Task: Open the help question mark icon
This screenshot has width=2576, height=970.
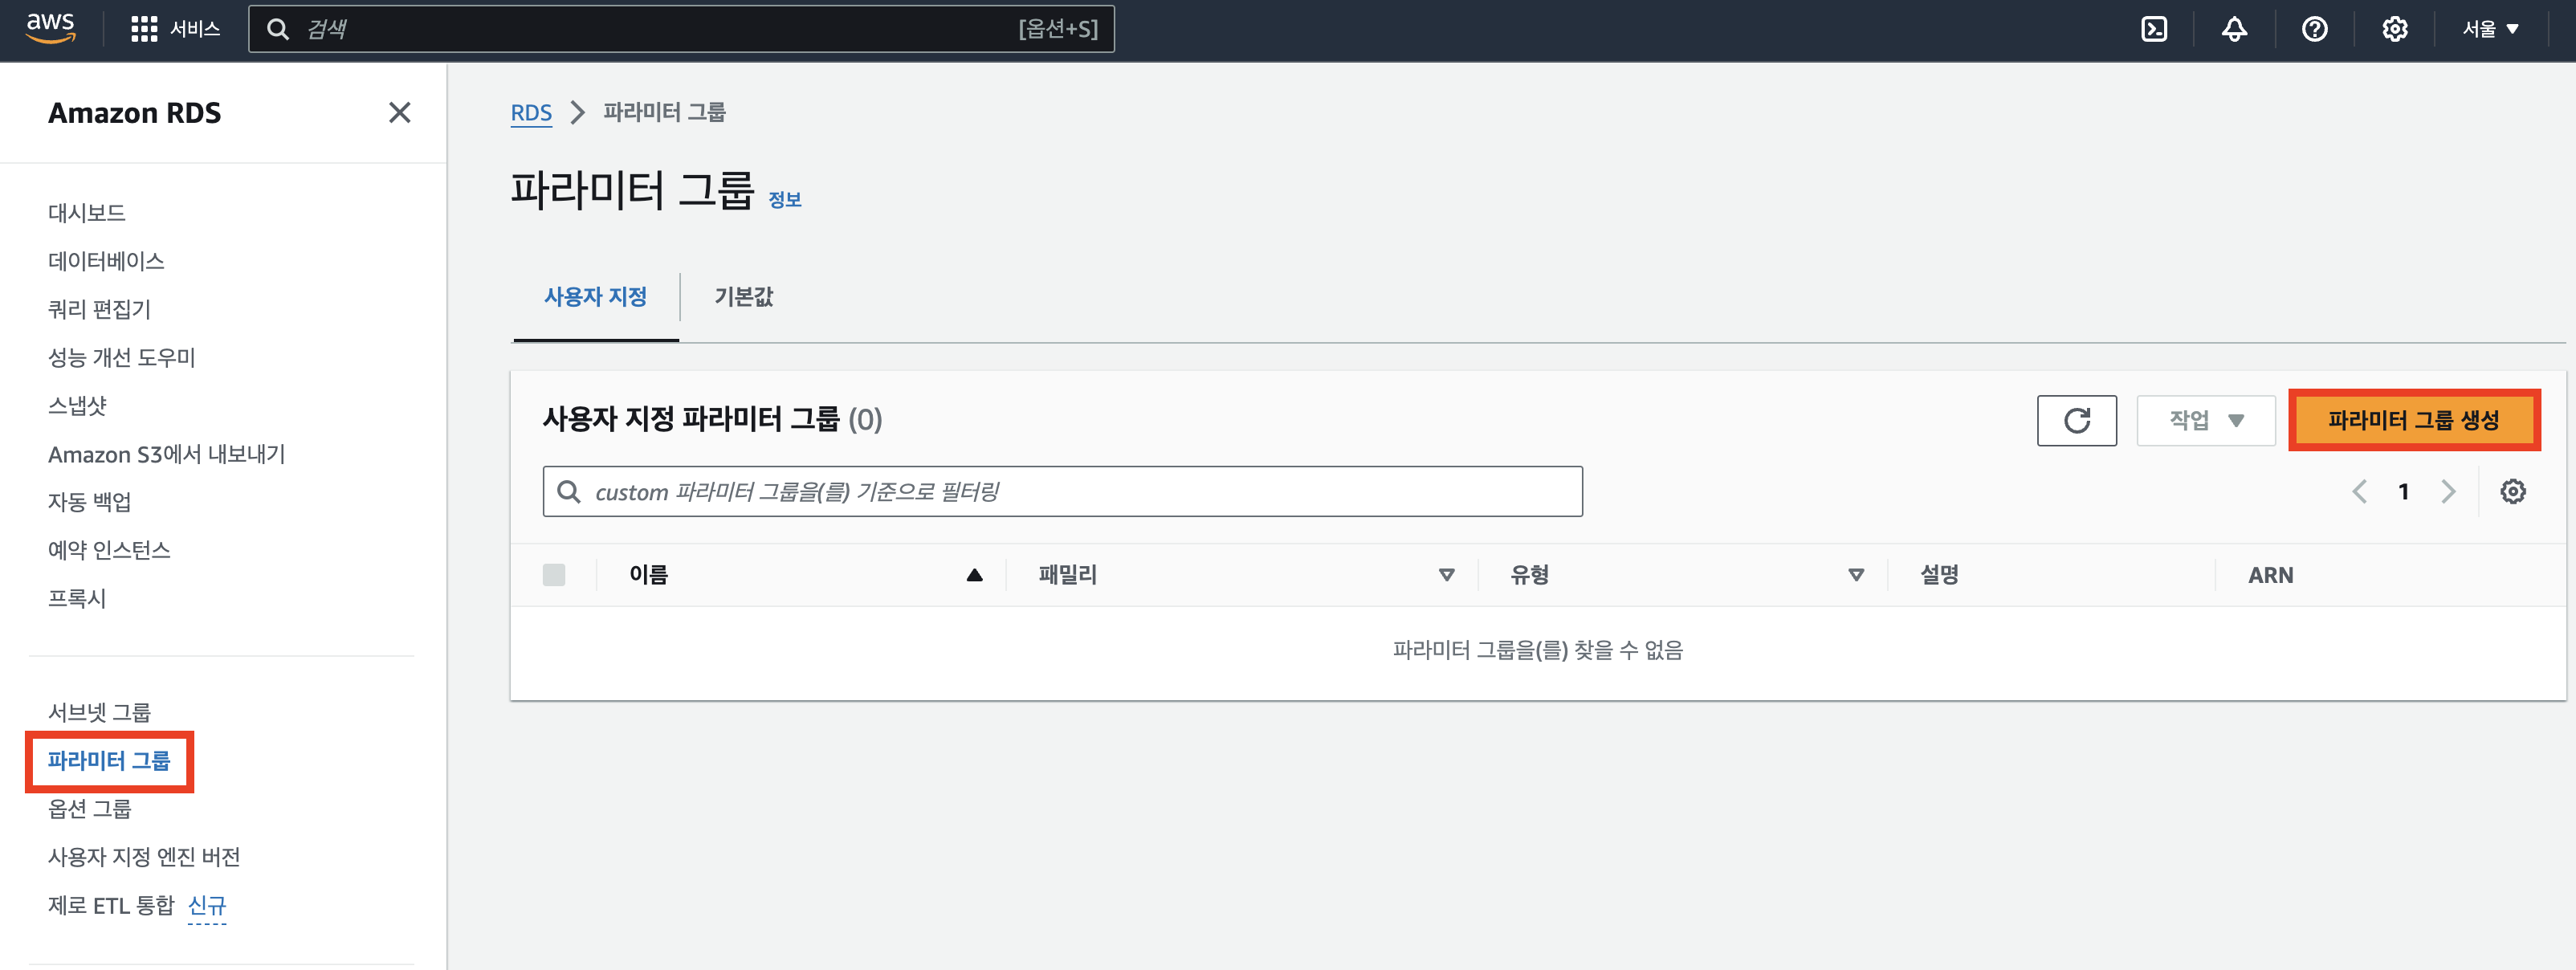Action: coord(2314,29)
